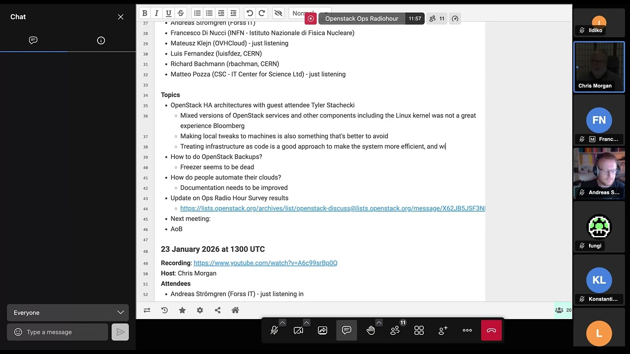Screen dimensions: 630x354
Task: Undo the last pad edit
Action: (250, 13)
